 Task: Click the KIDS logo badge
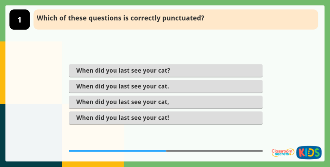click(309, 152)
